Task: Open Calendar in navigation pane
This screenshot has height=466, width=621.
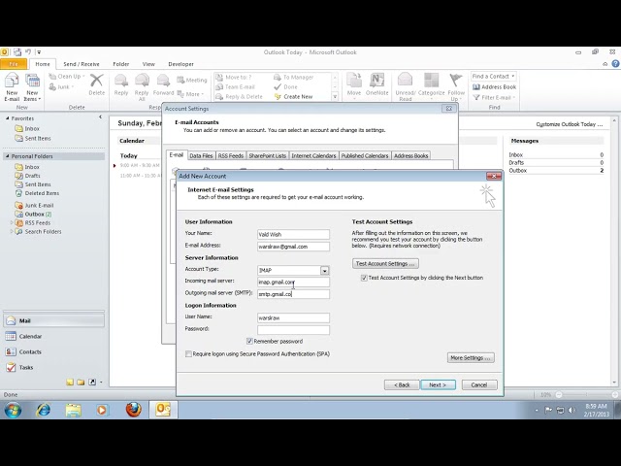Action: [x=54, y=336]
